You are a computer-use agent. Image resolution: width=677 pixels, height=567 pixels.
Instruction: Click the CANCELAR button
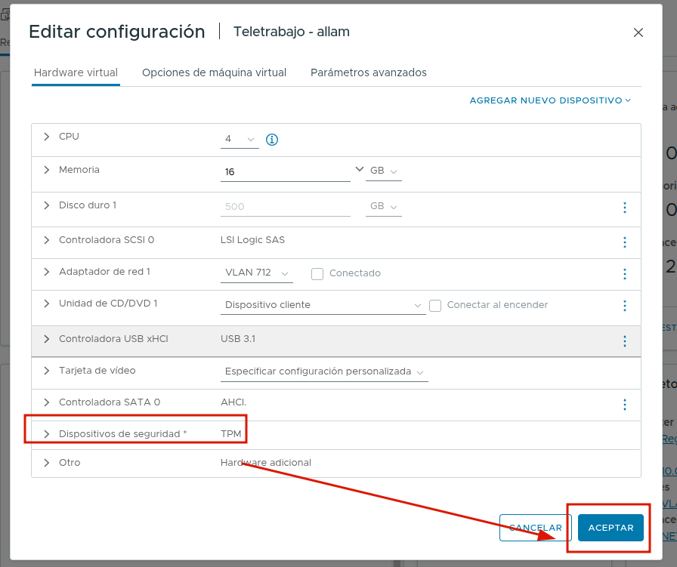point(535,528)
